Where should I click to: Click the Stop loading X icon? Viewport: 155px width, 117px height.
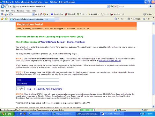(116, 6)
